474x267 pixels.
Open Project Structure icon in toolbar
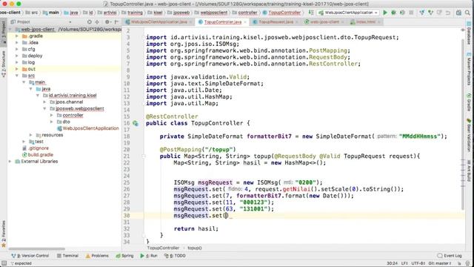458,13
